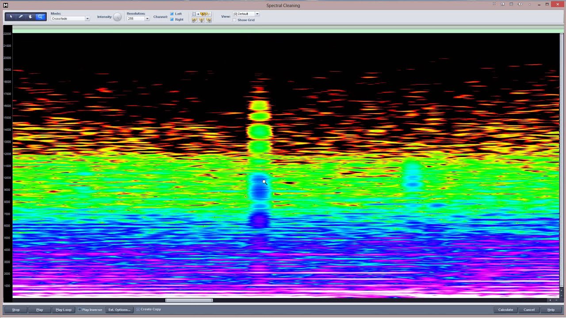Screen dimensions: 566x318
Task: Toggle the Right channel checkbox
Action: click(172, 19)
